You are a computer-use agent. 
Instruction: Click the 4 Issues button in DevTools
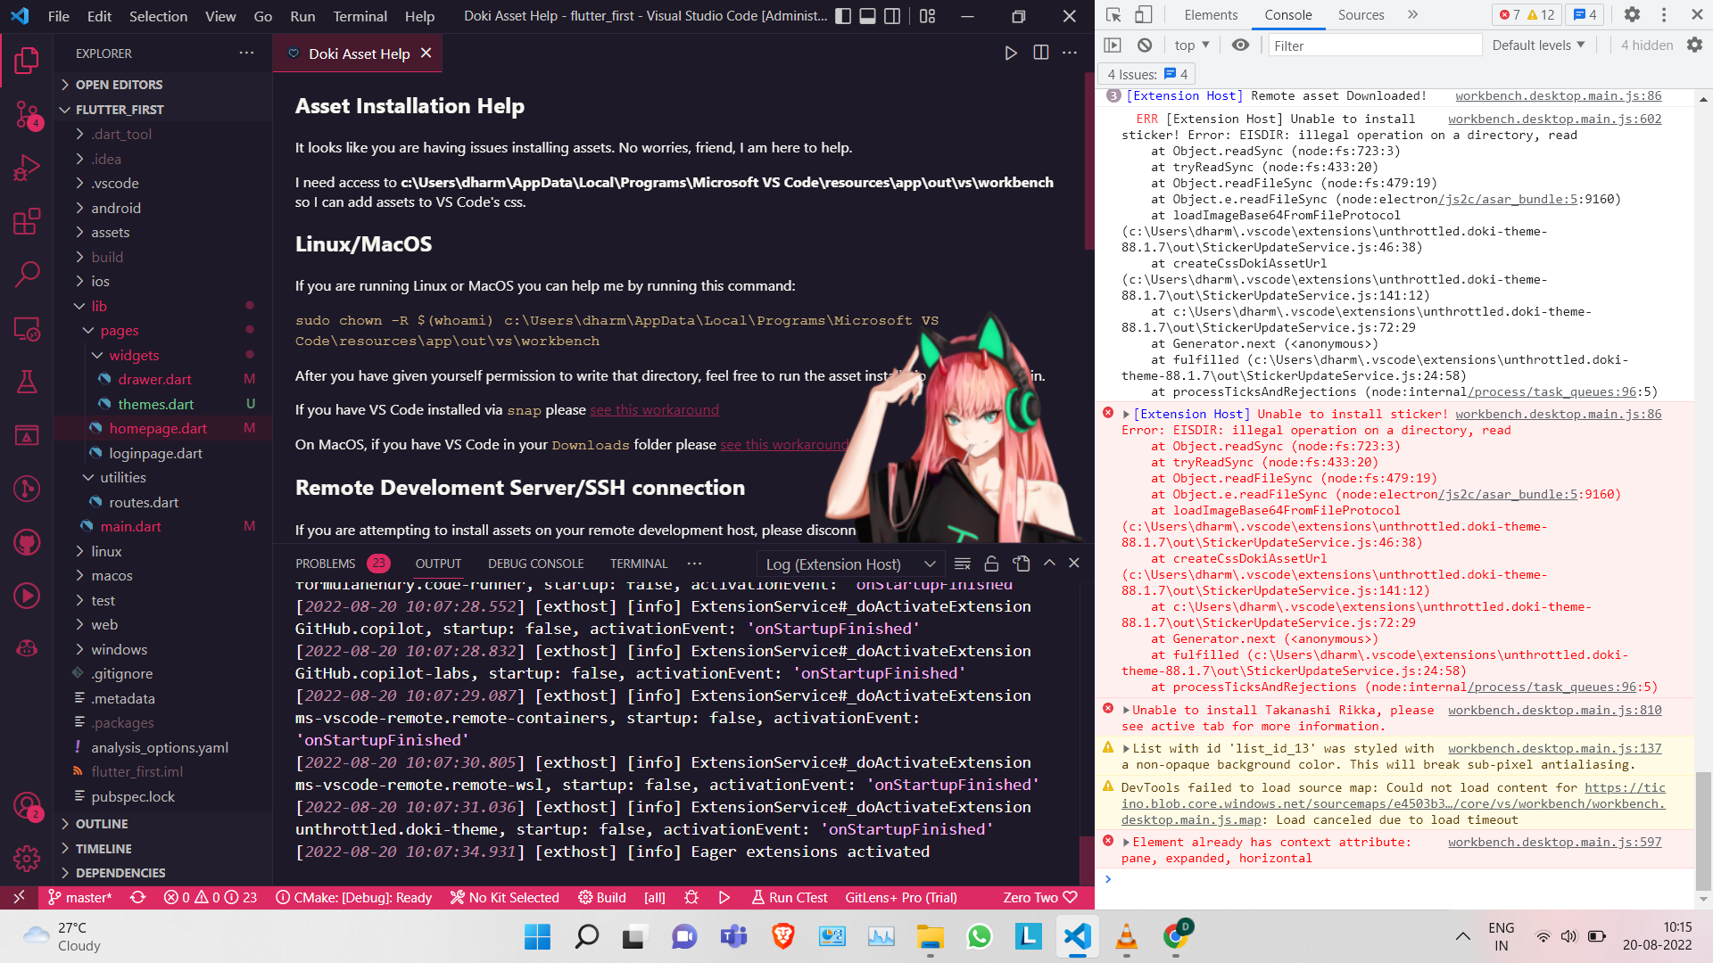[x=1146, y=74]
